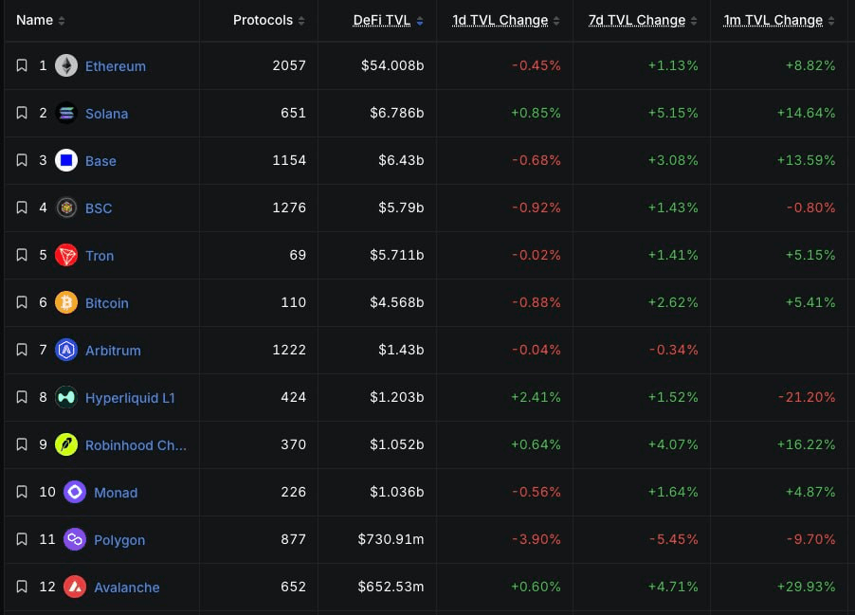This screenshot has width=855, height=615.
Task: Toggle bookmark for BSC
Action: 22,208
